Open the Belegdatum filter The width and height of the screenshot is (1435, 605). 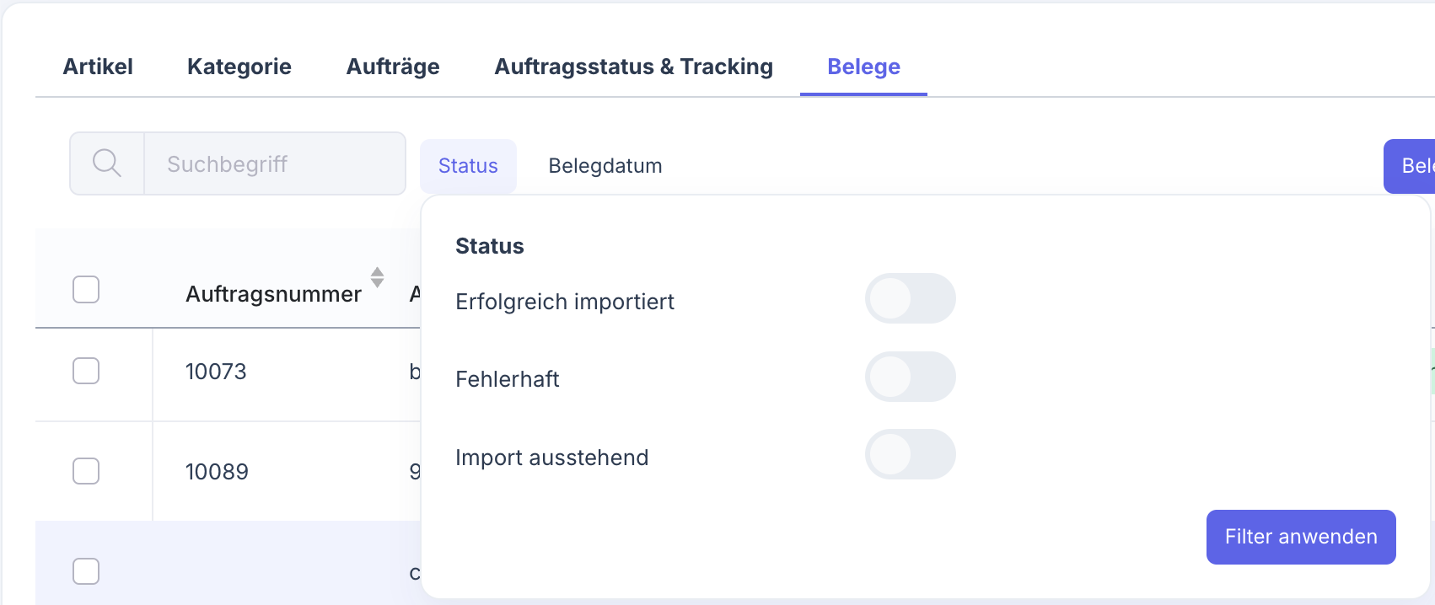605,165
